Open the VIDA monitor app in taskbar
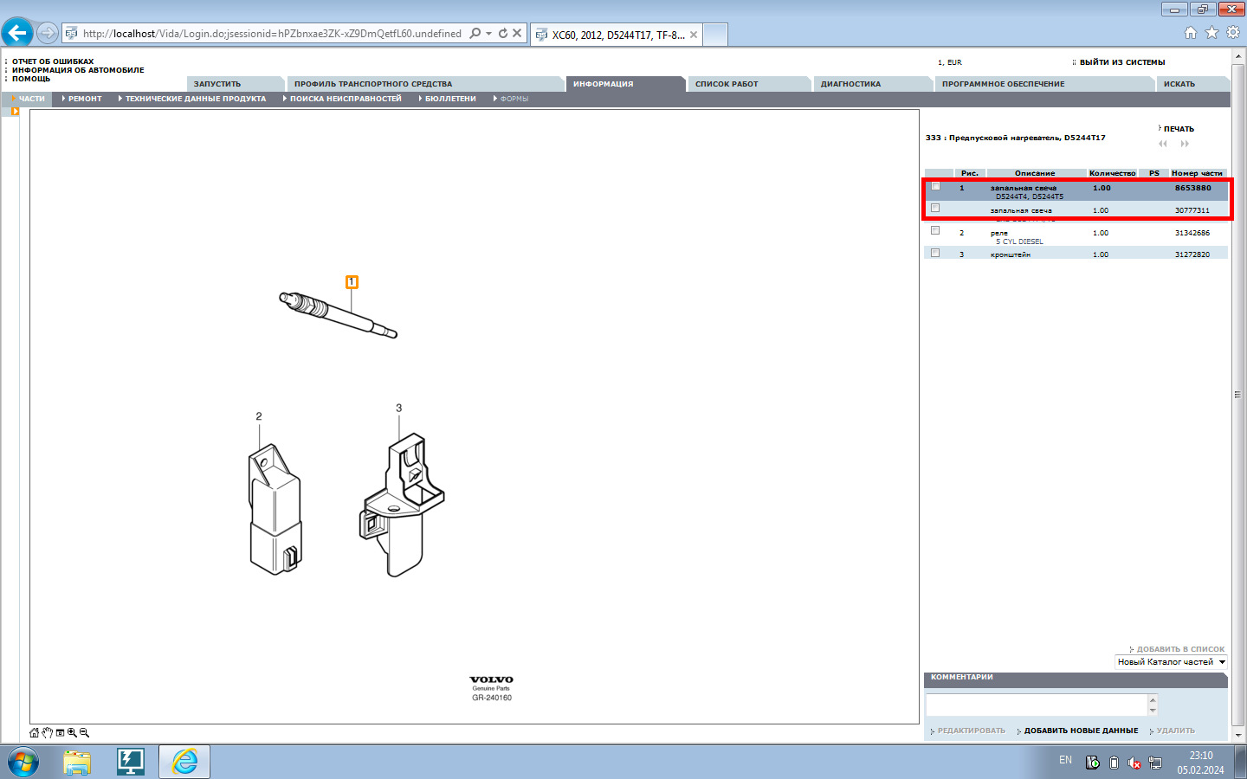This screenshot has width=1247, height=779. point(131,763)
